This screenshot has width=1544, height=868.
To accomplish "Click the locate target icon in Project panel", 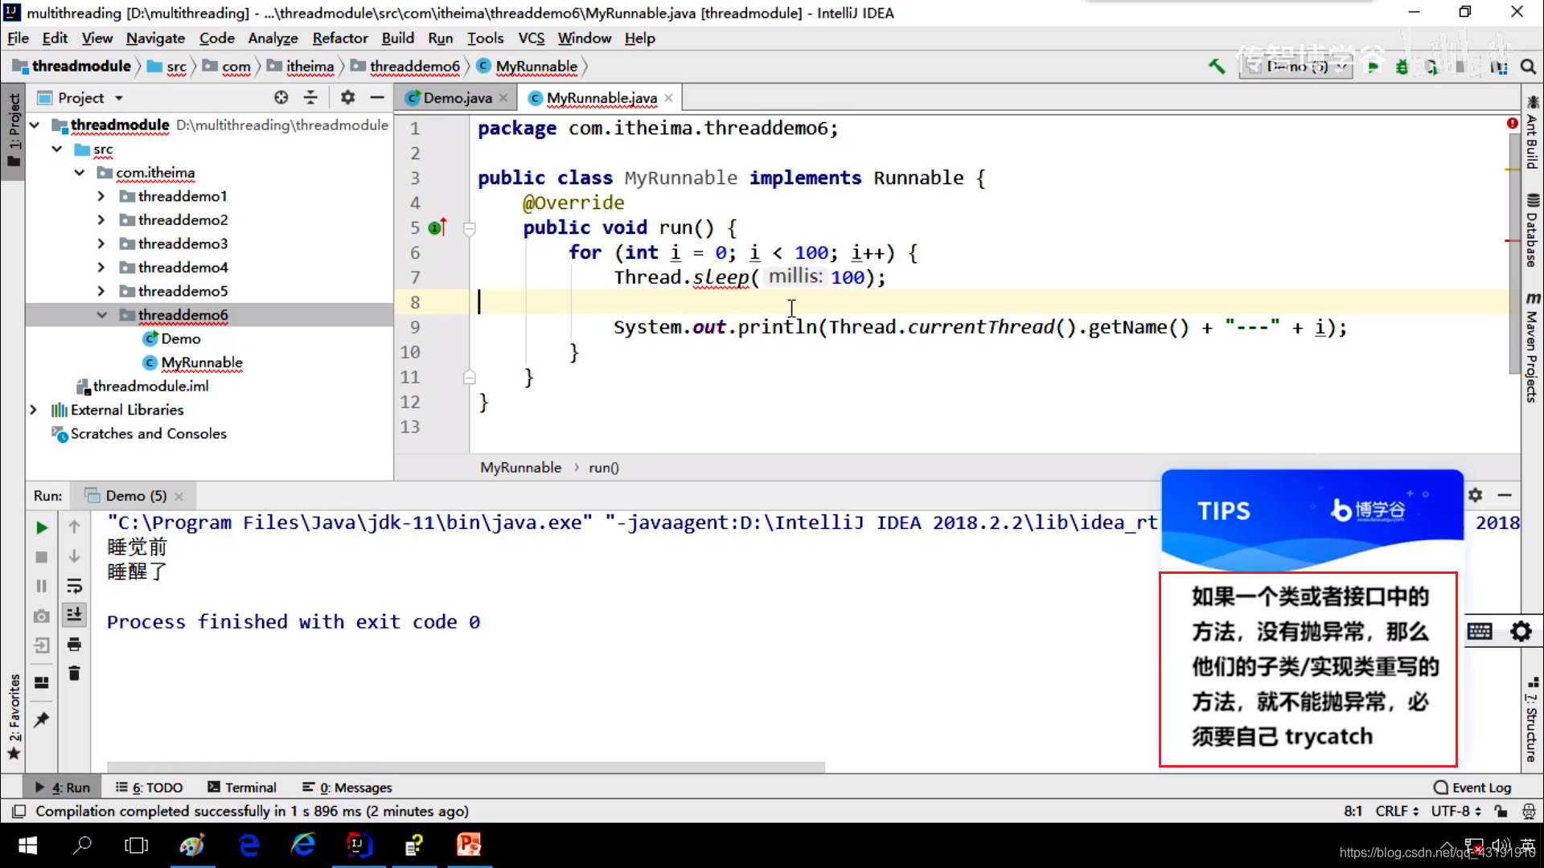I will pos(281,97).
